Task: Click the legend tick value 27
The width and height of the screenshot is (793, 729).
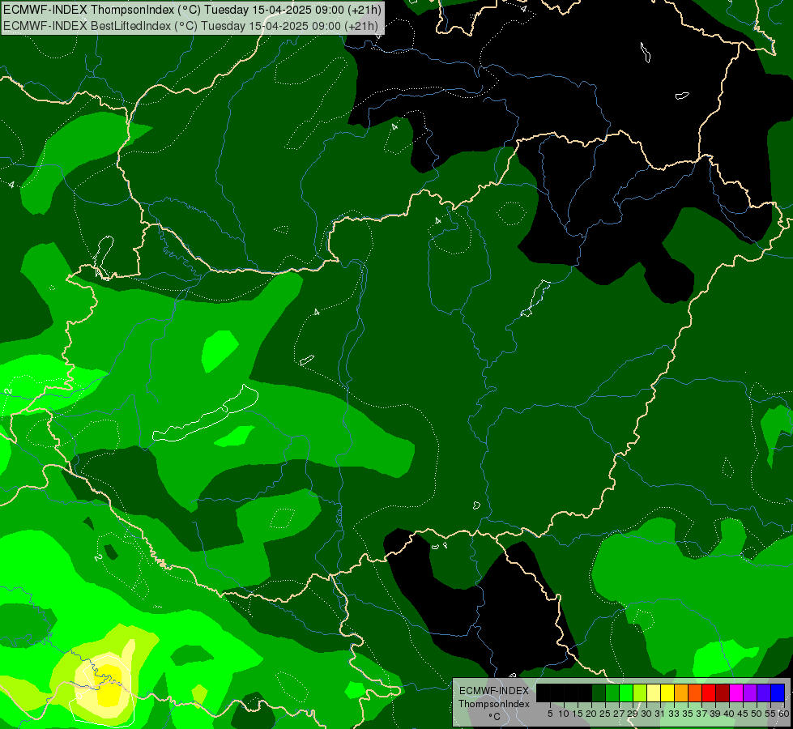Action: tap(619, 714)
